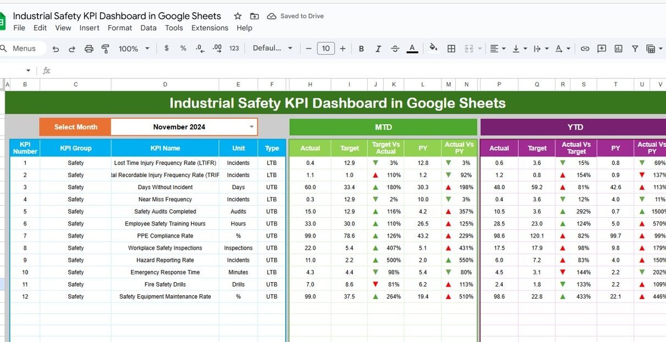Open the fill color paint bucket

click(x=433, y=48)
